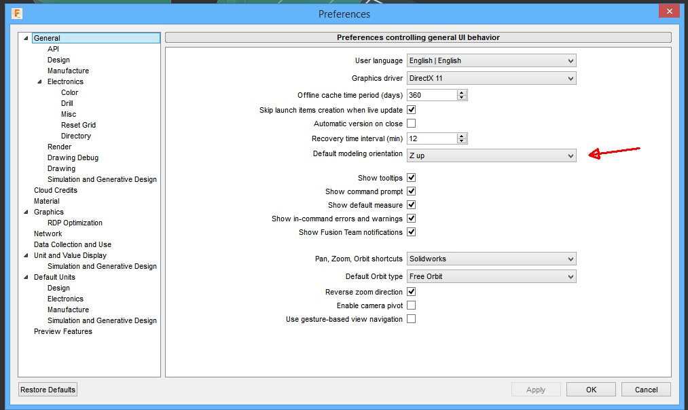Image resolution: width=688 pixels, height=410 pixels.
Task: Select Electronics under Default Units
Action: 65,299
